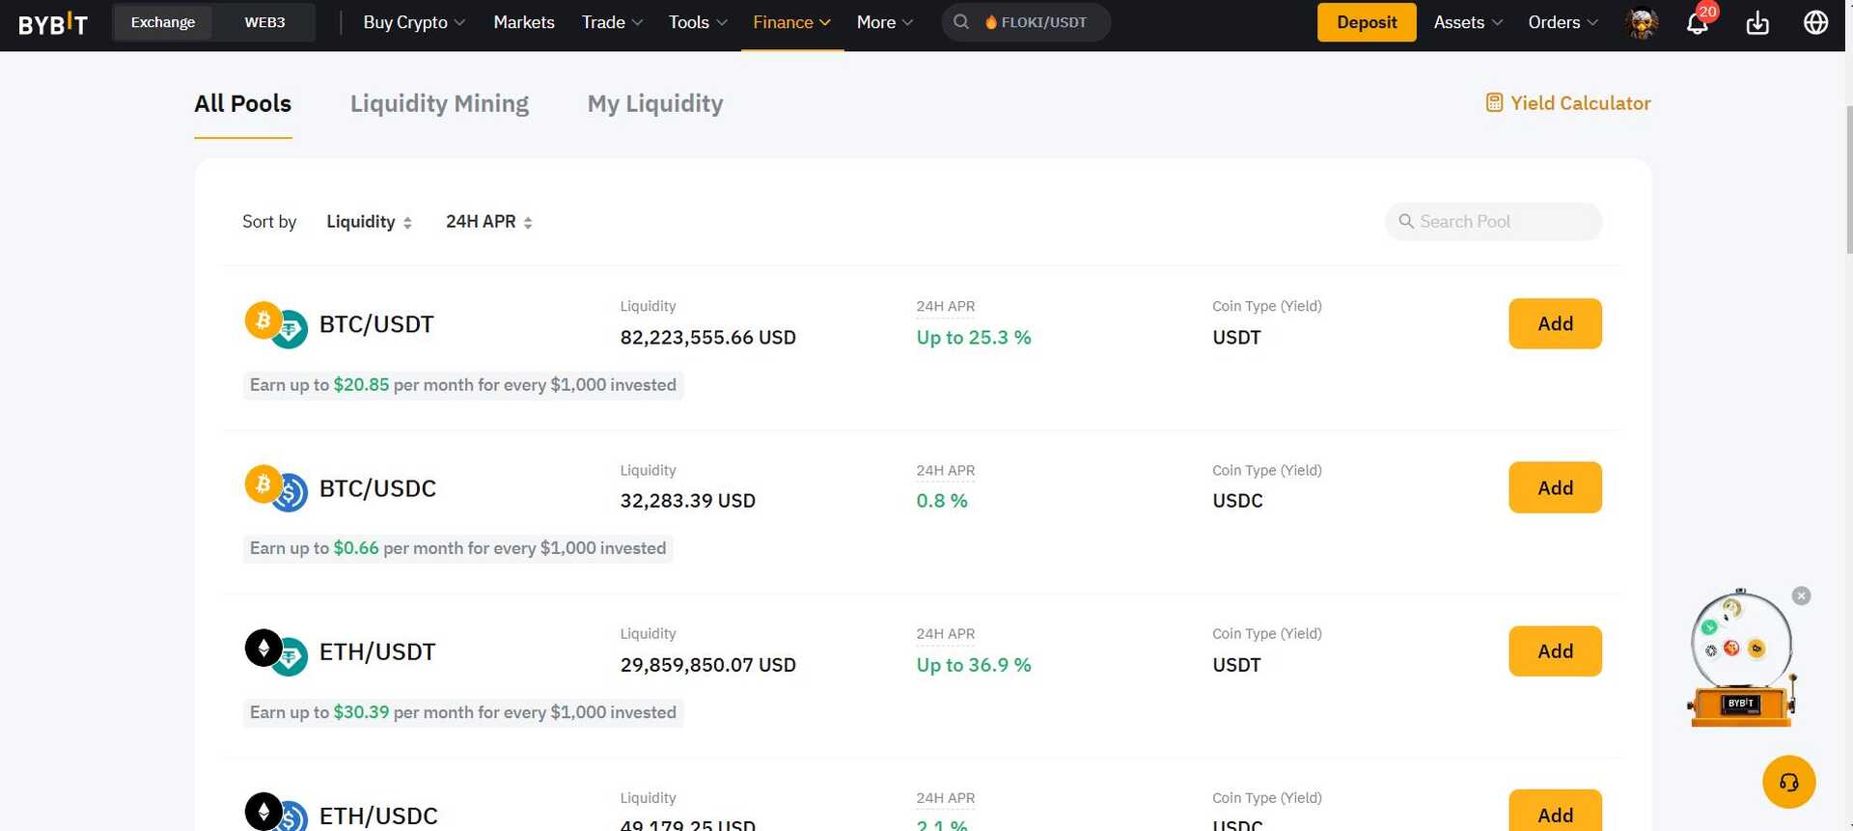Click the Up to 25.3 % APR value

[x=974, y=337]
